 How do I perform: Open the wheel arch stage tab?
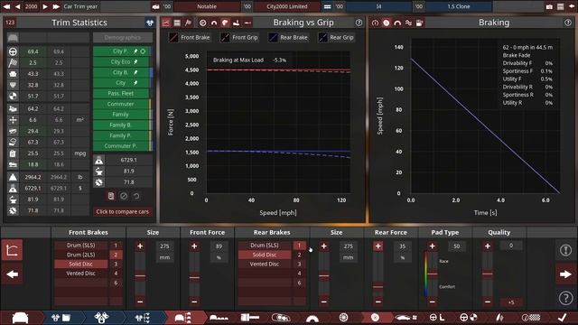pos(312,318)
